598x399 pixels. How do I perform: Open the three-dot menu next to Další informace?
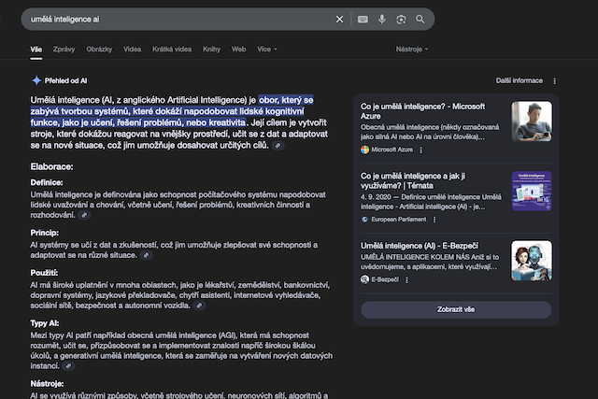click(554, 81)
